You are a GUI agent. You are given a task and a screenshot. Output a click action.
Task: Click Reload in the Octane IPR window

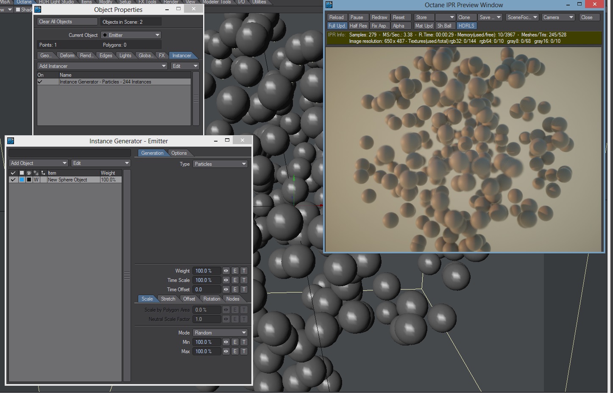(x=337, y=17)
